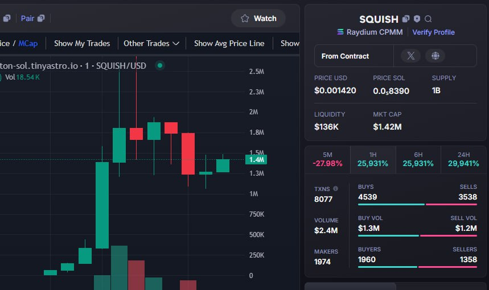
Task: Click the BUY VOL value $1.3M
Action: click(x=369, y=229)
